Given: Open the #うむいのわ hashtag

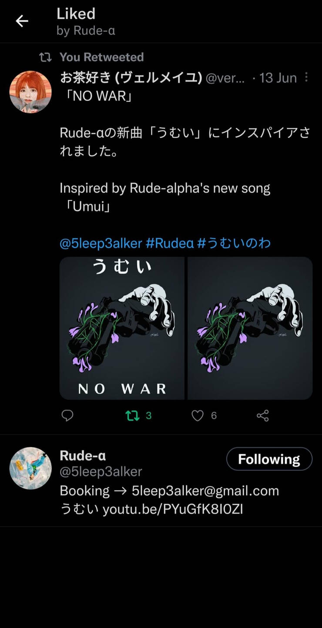Looking at the screenshot, I should 234,243.
